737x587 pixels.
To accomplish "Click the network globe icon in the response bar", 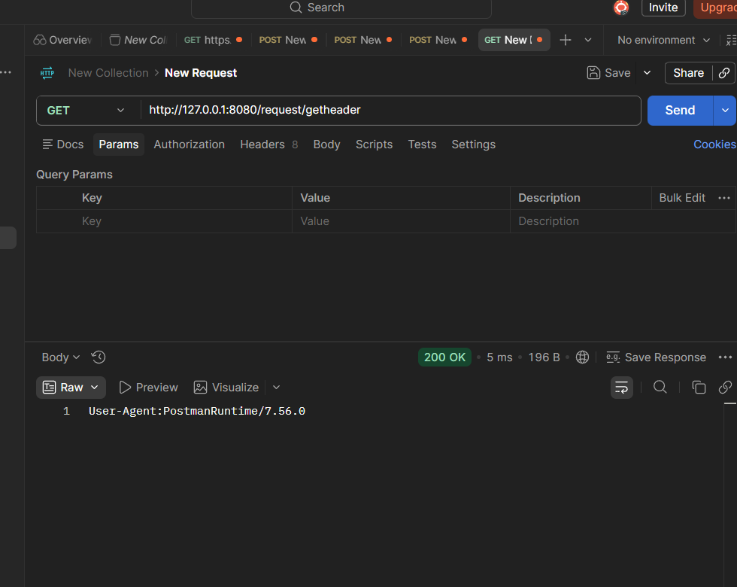I will tap(582, 357).
